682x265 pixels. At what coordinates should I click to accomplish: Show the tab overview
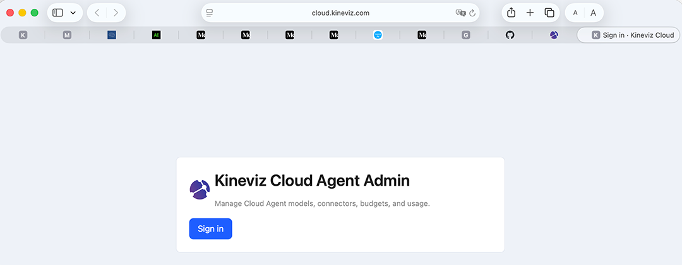click(549, 13)
